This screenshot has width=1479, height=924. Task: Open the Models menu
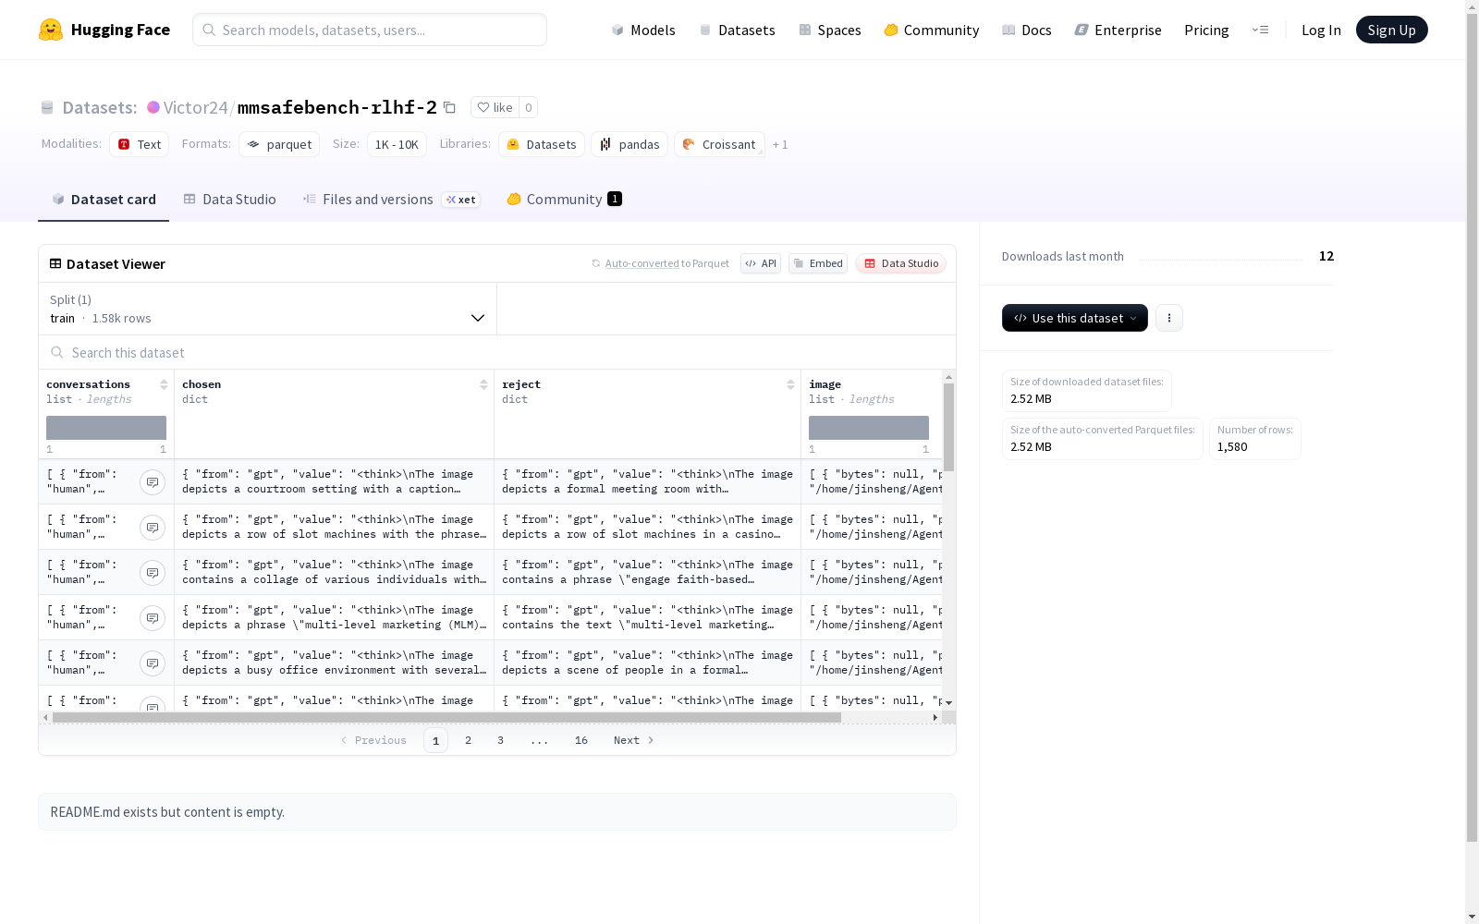pyautogui.click(x=643, y=30)
